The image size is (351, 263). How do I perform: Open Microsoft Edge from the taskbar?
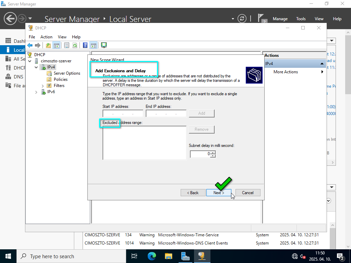coord(152,256)
